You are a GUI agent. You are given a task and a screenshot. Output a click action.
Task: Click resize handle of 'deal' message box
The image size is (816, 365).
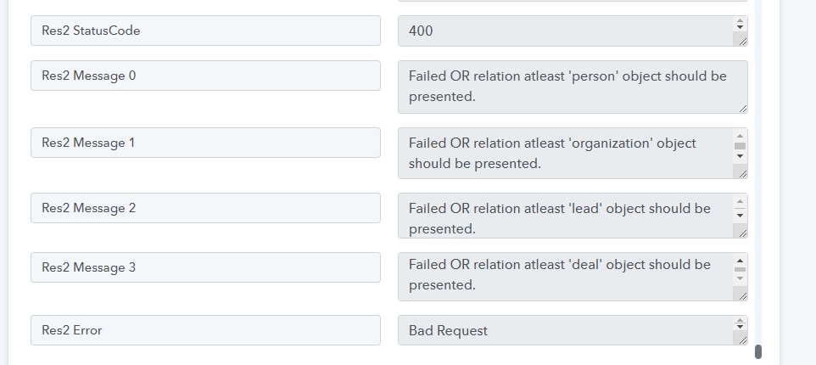[742, 295]
